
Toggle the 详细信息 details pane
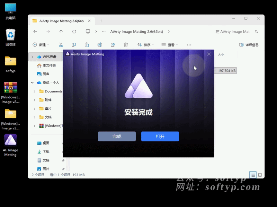[249, 45]
